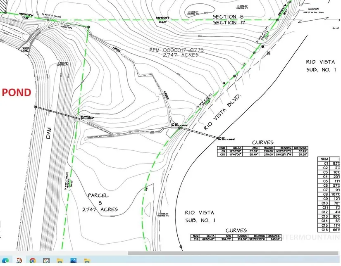Open folder icon right of Google 'G'
The height and width of the screenshot is (266, 341).
[60, 261]
